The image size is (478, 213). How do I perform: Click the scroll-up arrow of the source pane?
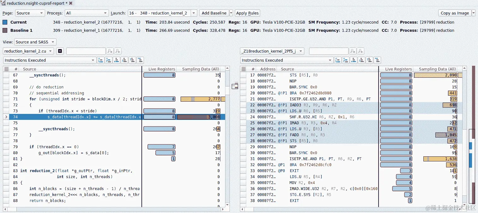pyautogui.click(x=227, y=69)
